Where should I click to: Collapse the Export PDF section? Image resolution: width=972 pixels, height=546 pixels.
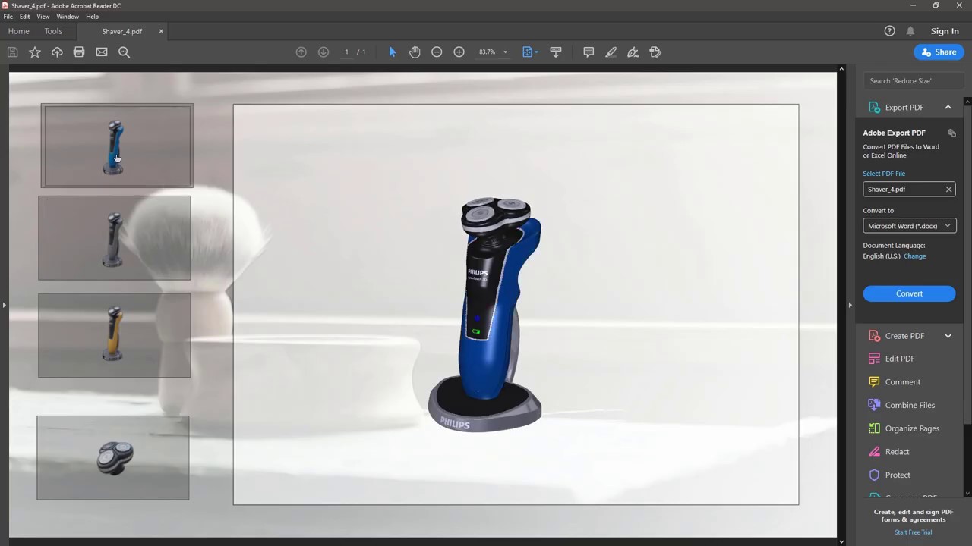pyautogui.click(x=948, y=108)
